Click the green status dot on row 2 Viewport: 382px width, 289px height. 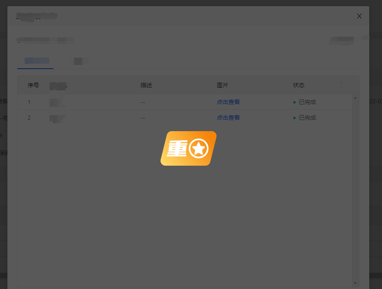point(295,118)
